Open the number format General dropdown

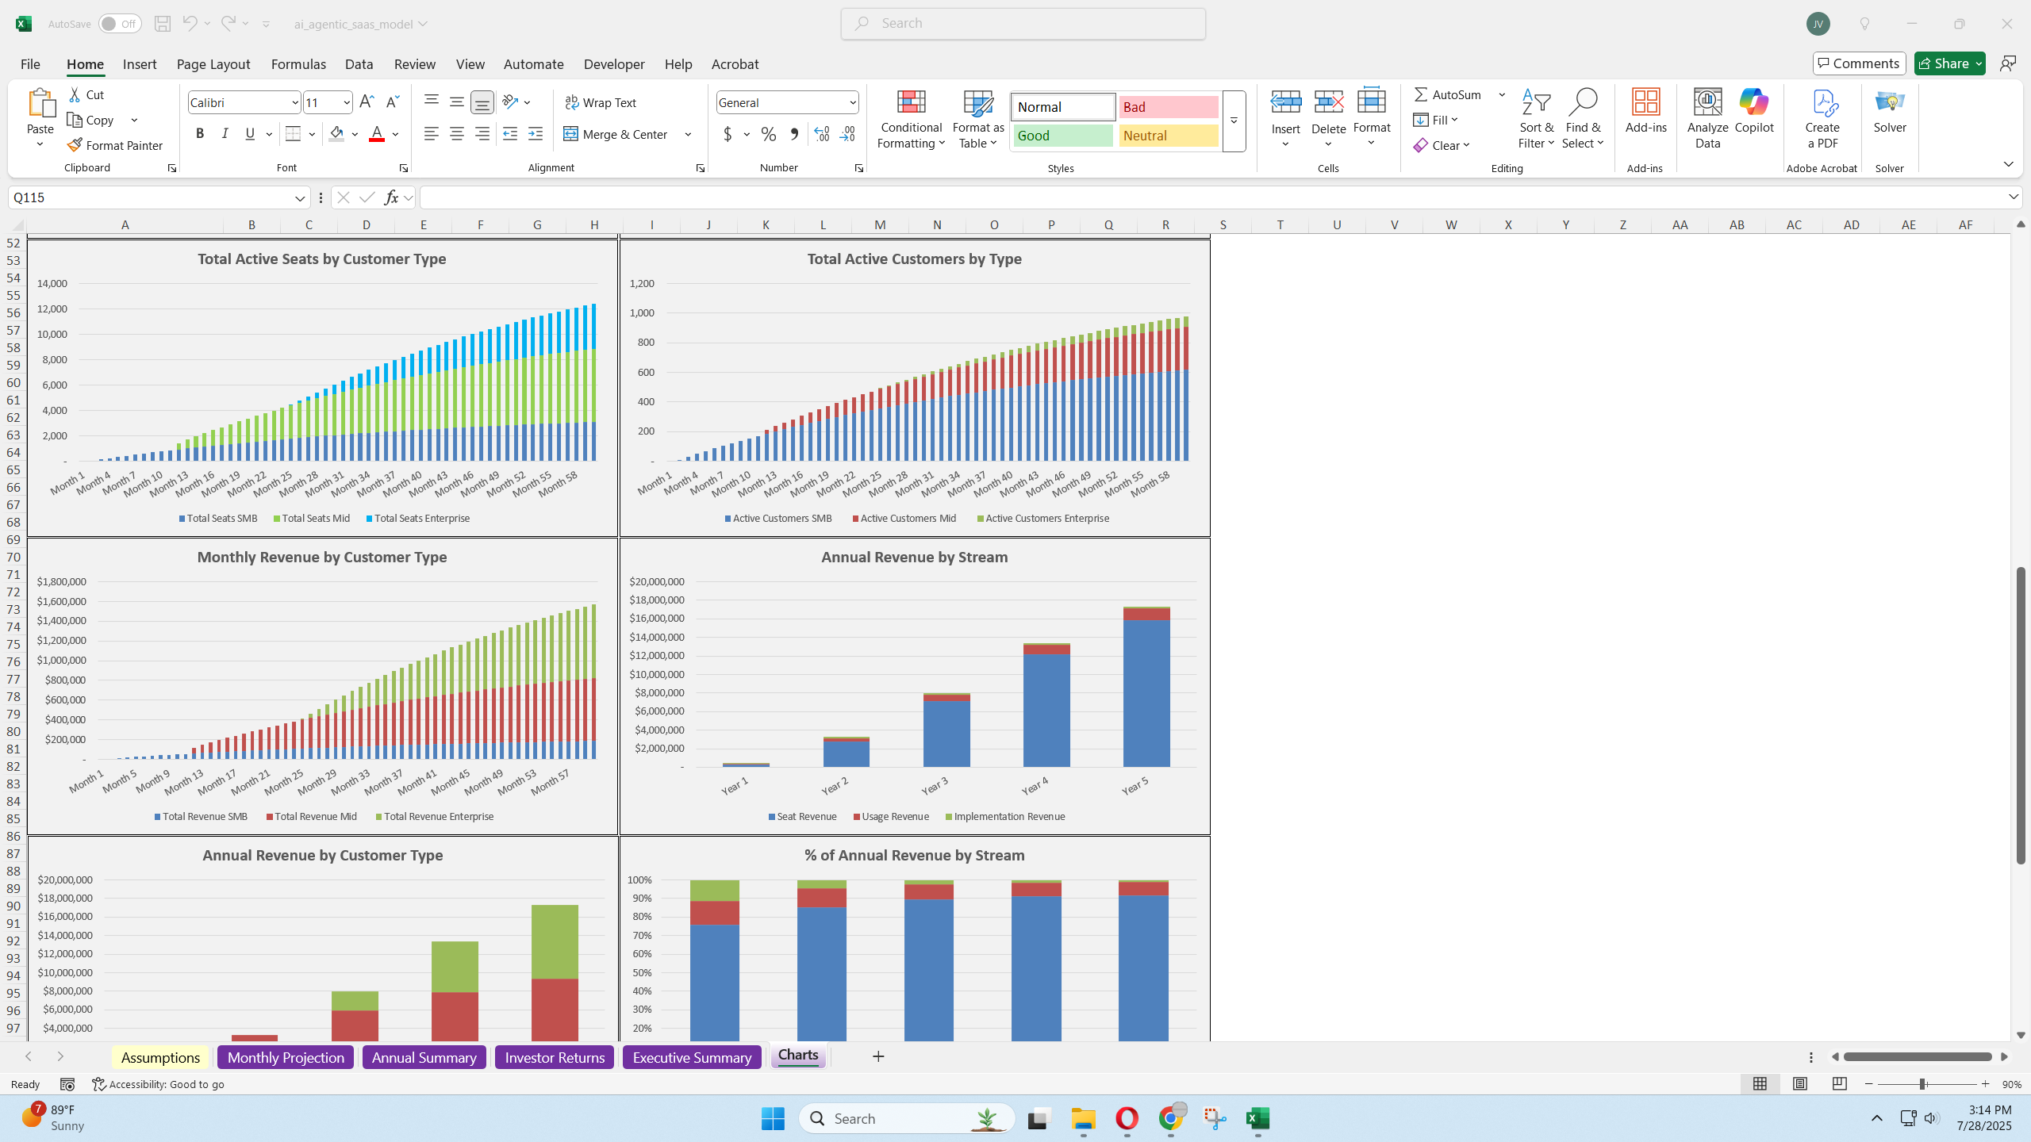[x=852, y=102]
